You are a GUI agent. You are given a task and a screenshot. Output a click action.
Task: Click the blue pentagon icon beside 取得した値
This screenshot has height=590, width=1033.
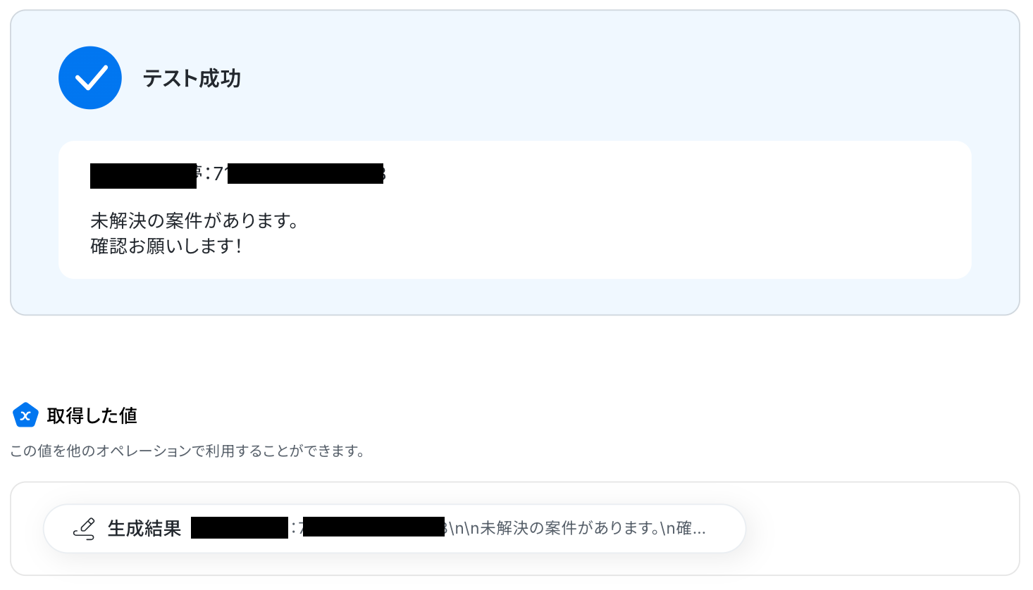(25, 415)
